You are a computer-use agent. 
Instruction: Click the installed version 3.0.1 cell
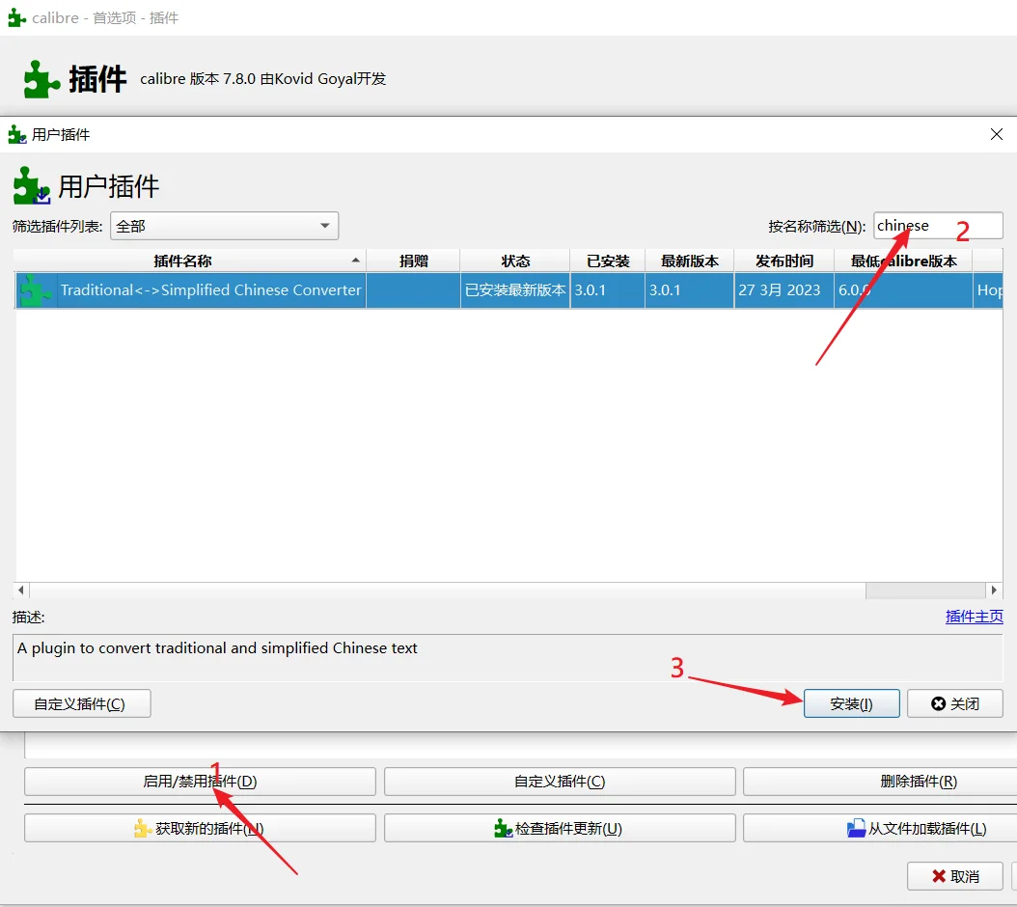point(608,290)
